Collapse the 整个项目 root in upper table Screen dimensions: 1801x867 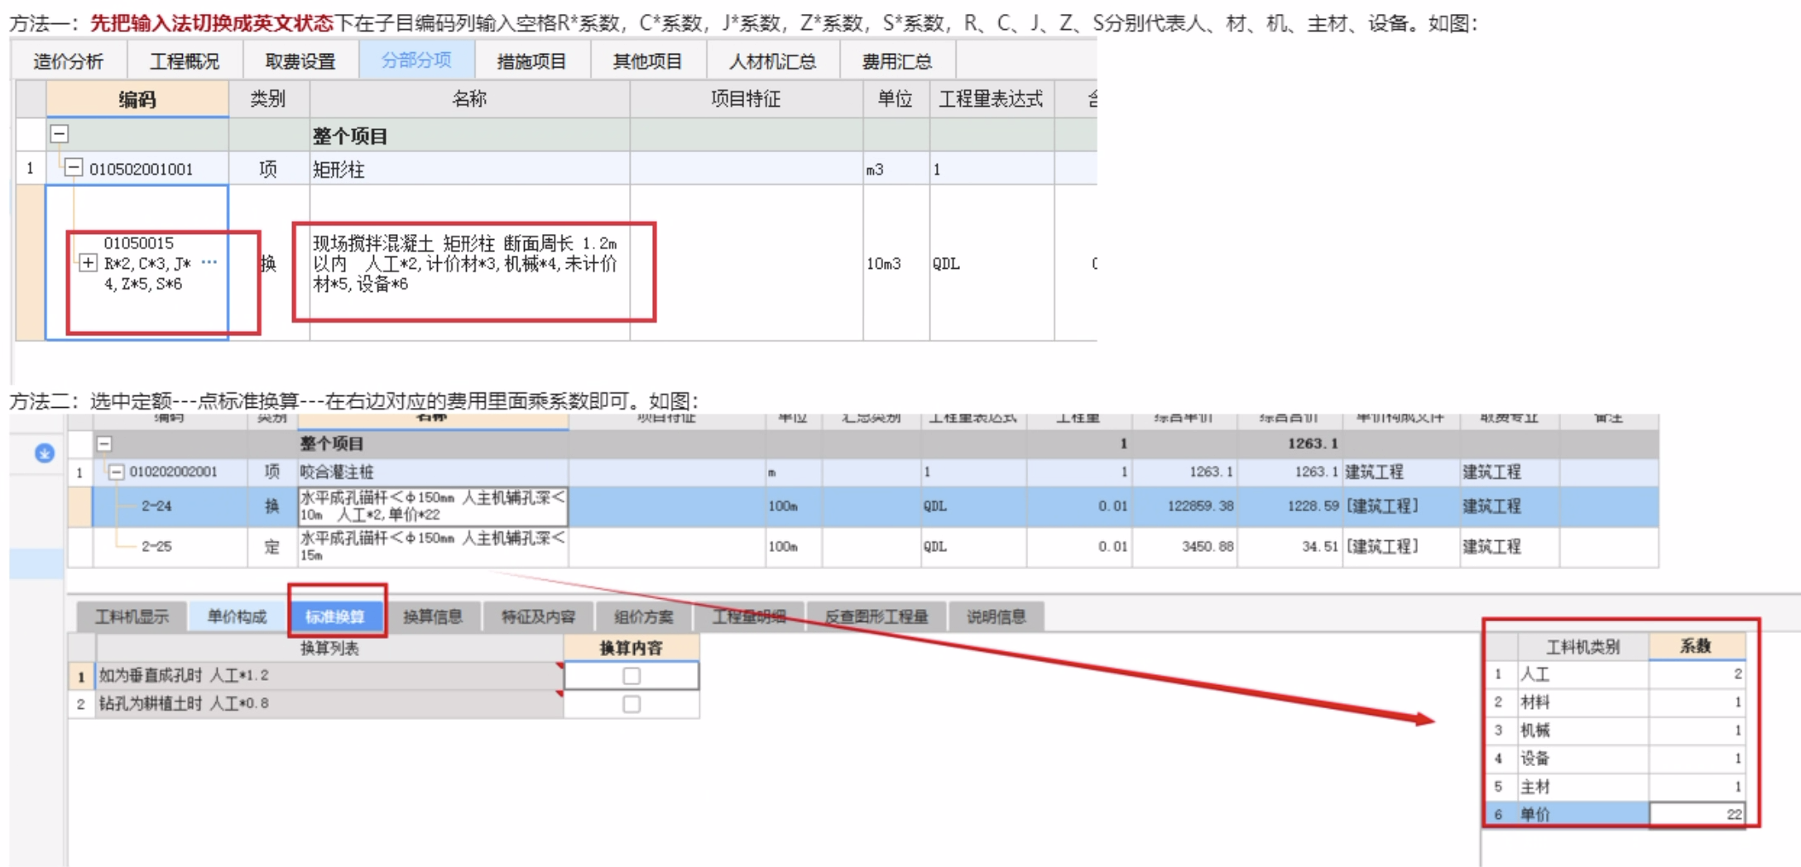[x=60, y=134]
